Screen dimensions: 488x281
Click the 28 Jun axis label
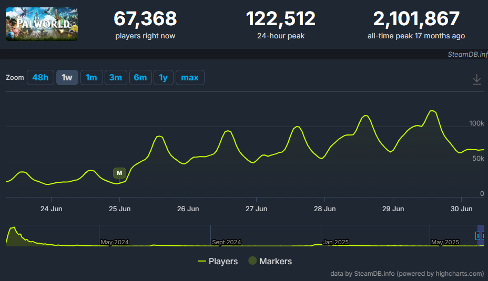[324, 209]
